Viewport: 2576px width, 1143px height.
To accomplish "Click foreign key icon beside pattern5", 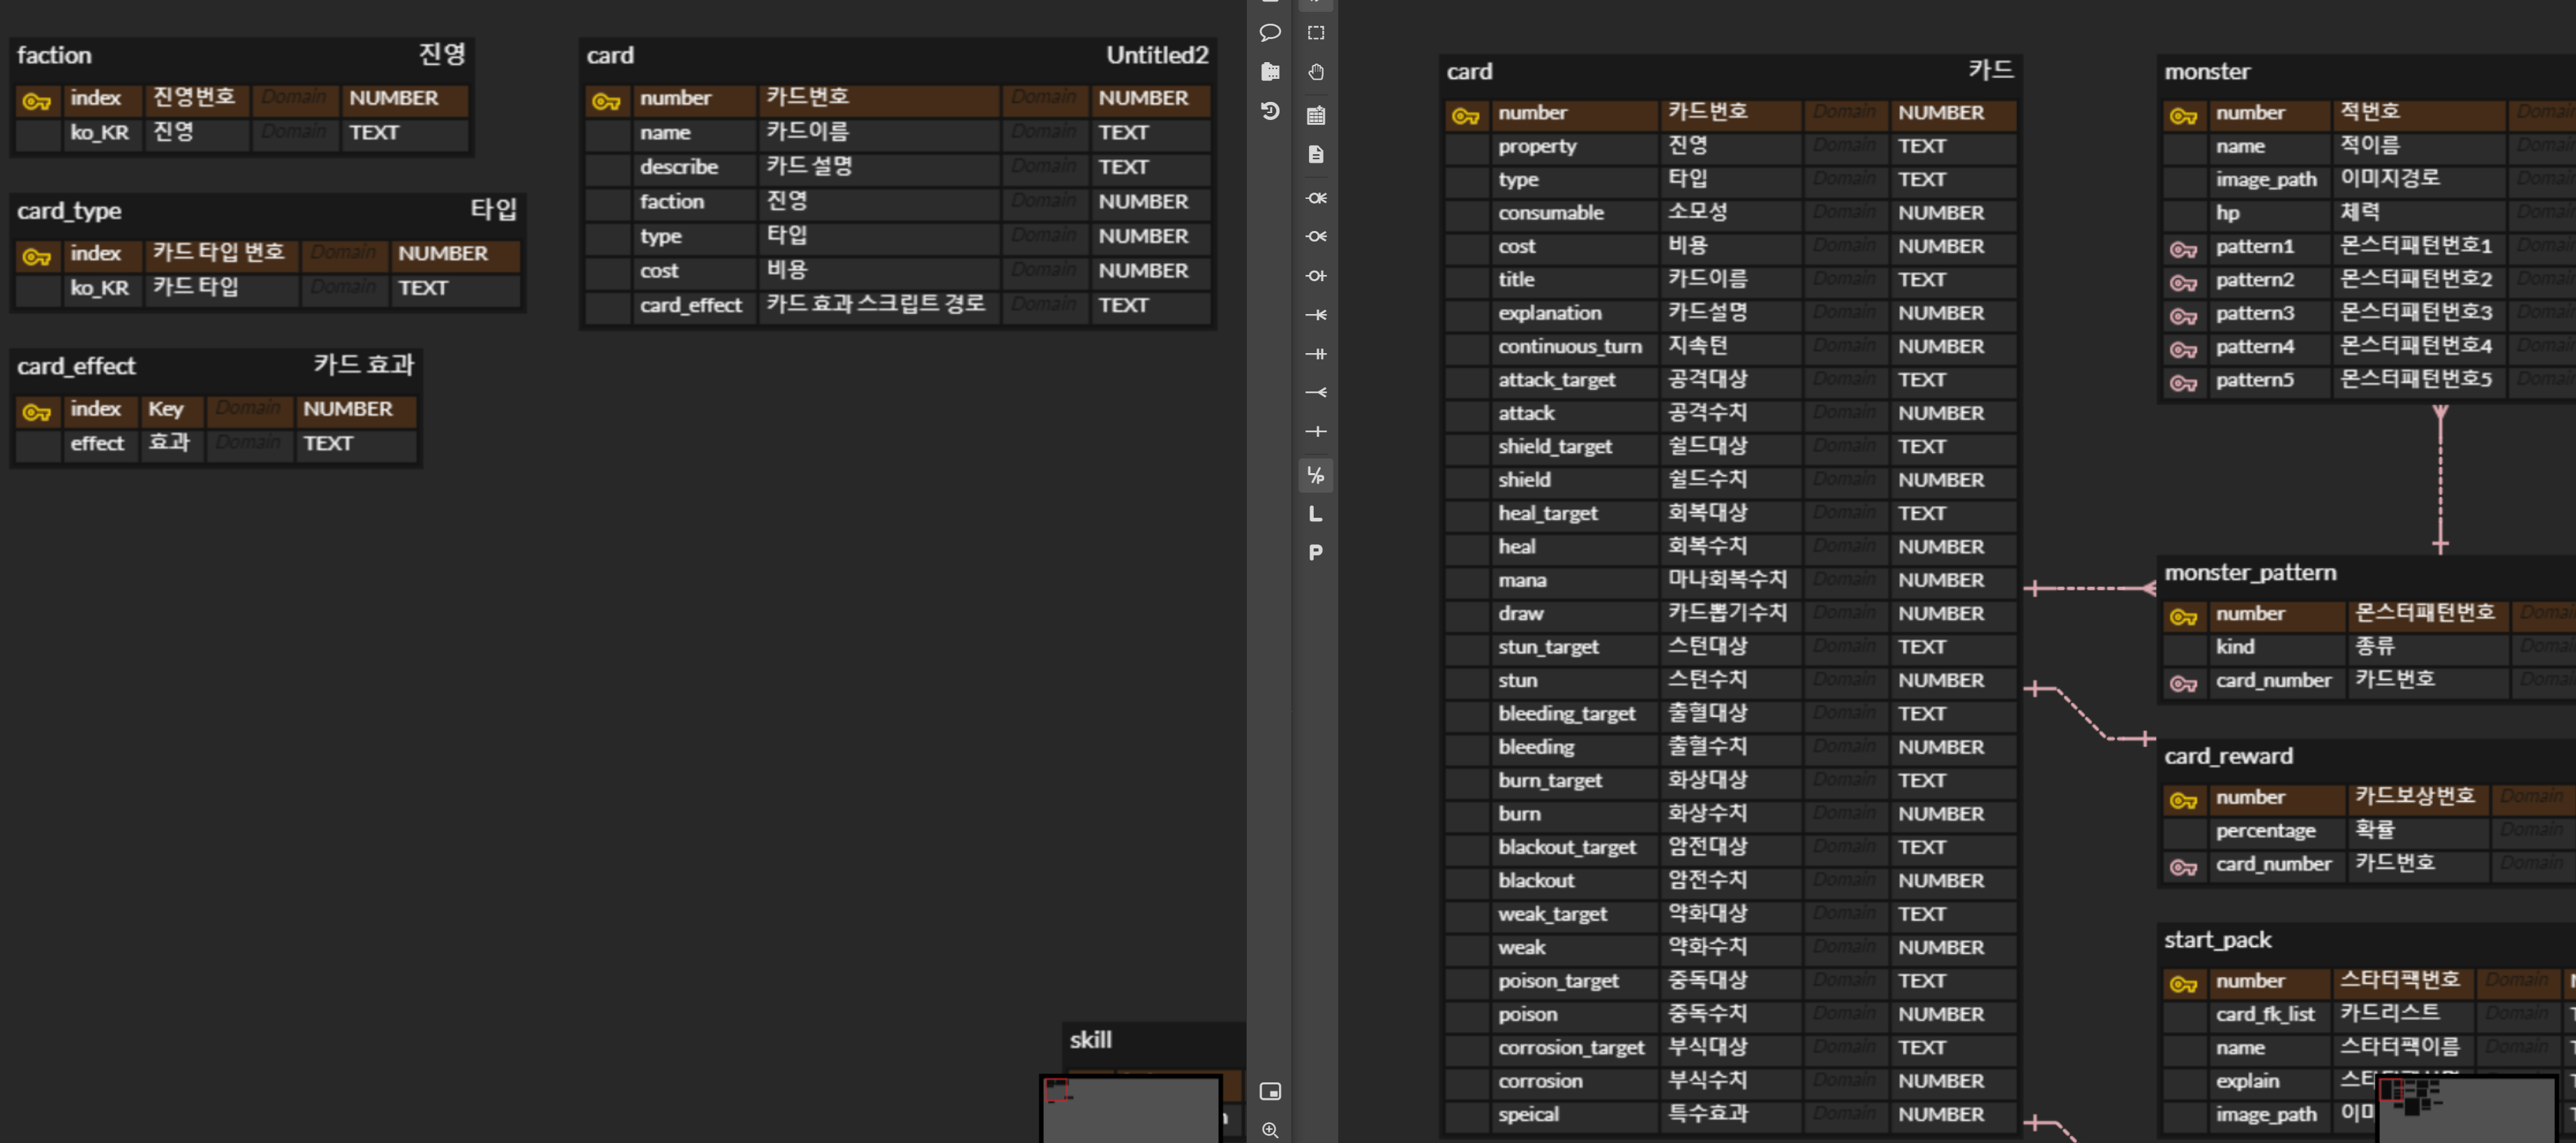I will pyautogui.click(x=2183, y=383).
